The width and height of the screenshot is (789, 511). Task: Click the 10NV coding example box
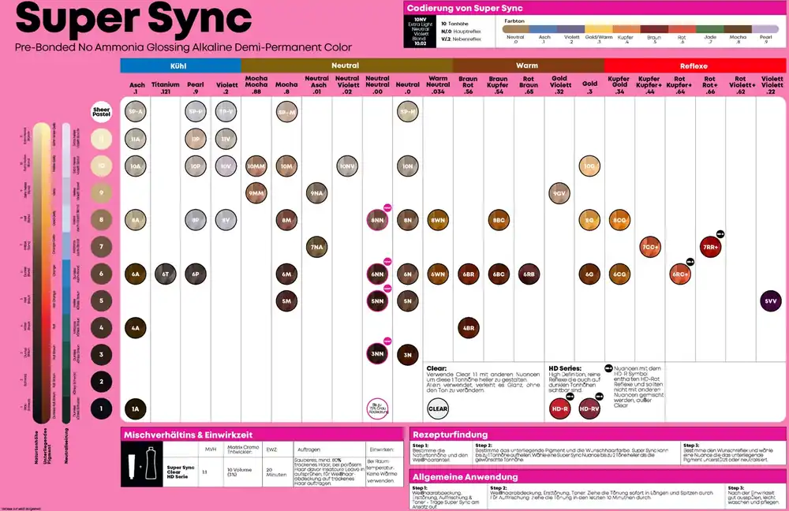click(421, 32)
